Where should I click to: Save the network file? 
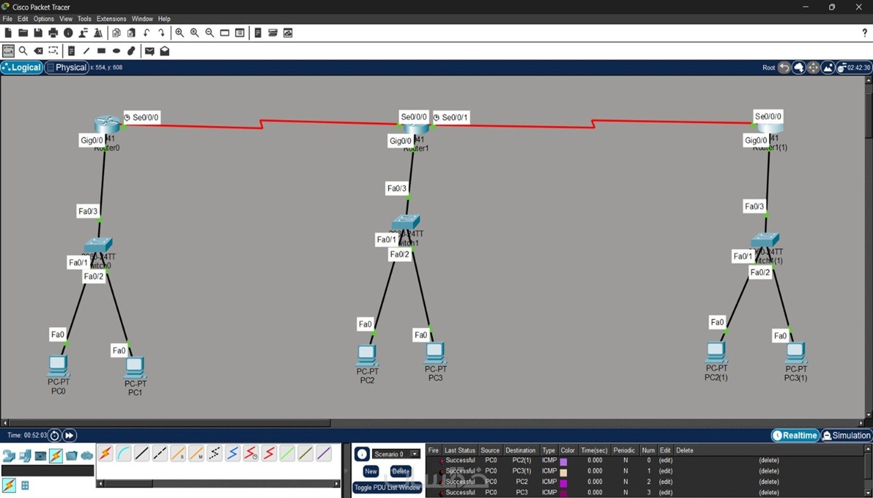(x=38, y=33)
